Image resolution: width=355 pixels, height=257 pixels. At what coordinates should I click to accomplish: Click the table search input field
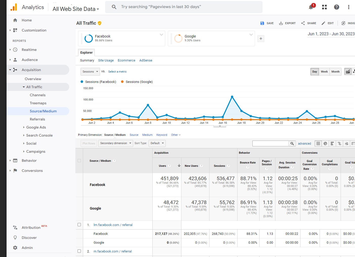[270, 143]
